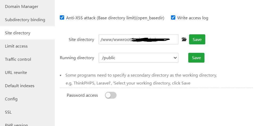The image size is (255, 126).
Task: Open the Config tab
Action: coord(11,99)
